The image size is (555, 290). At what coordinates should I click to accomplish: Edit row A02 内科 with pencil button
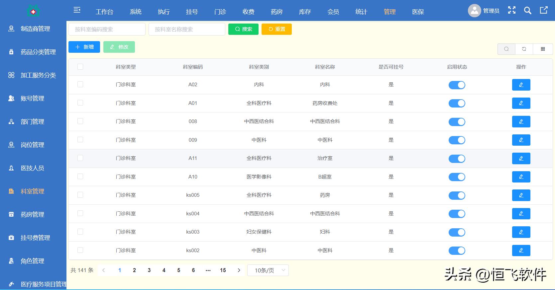[x=521, y=85]
